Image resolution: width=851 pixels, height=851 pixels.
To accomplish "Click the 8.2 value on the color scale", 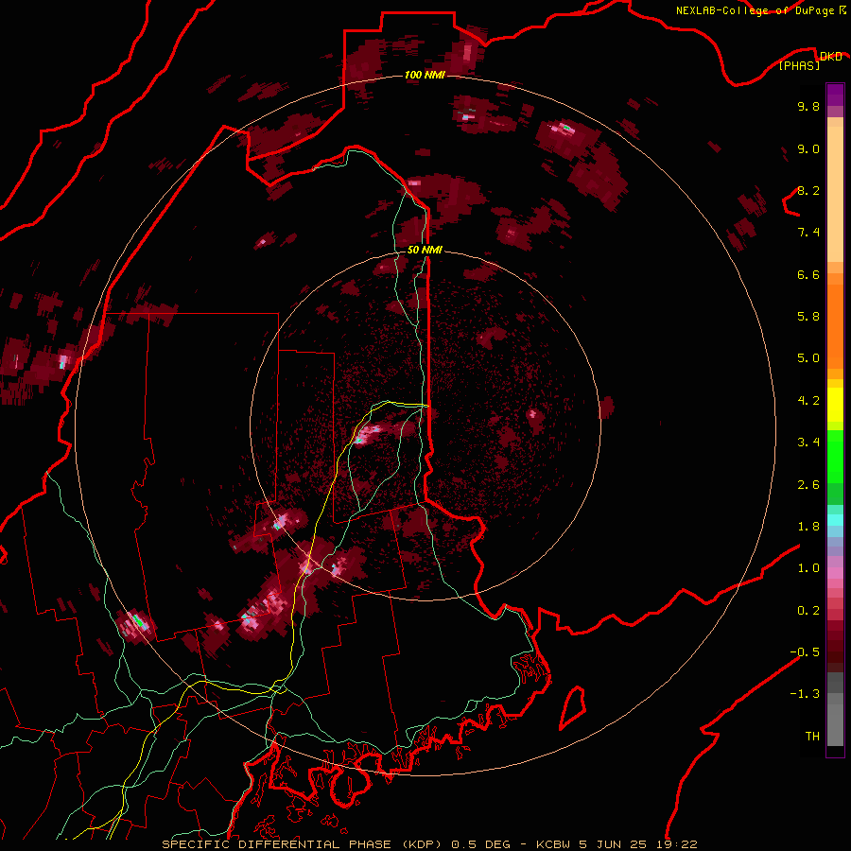I will pos(808,190).
